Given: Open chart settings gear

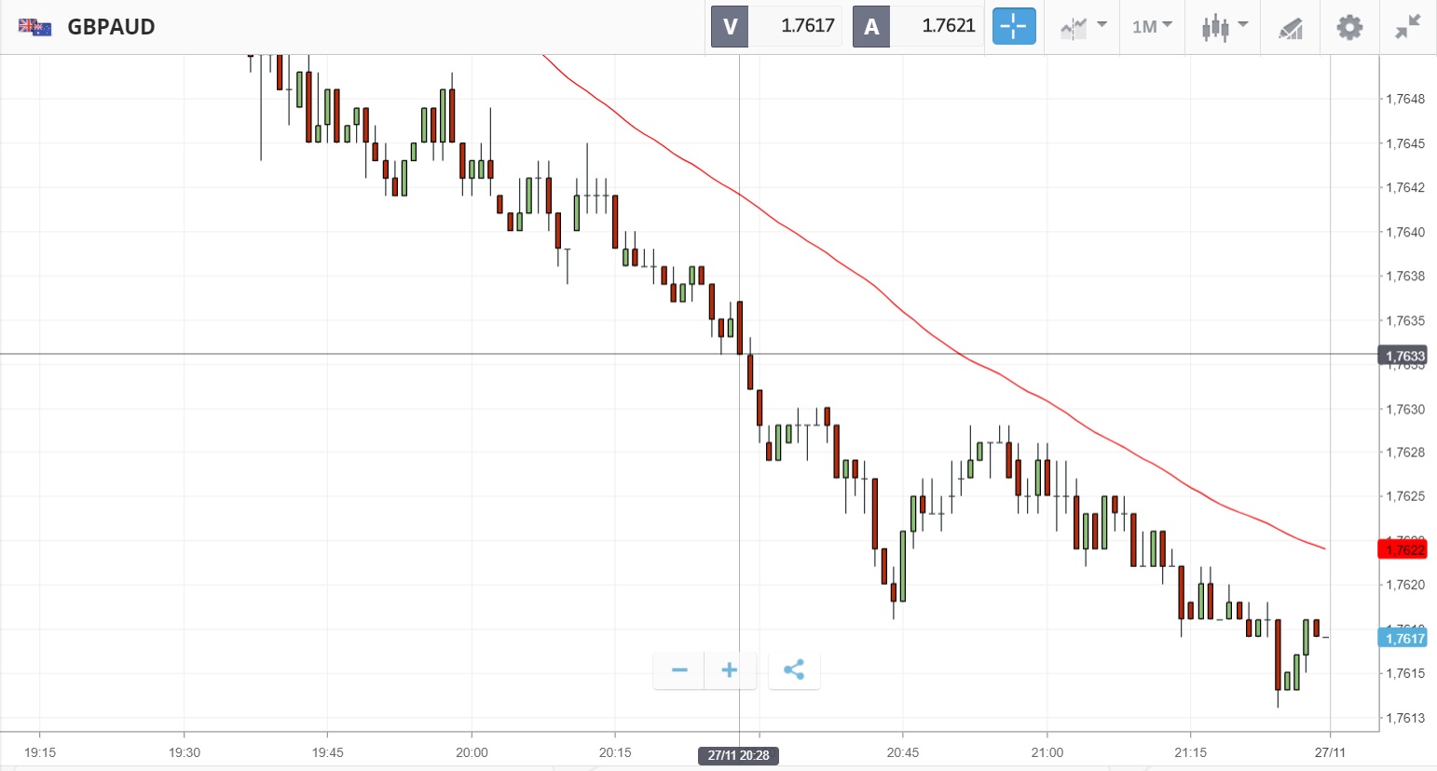Looking at the screenshot, I should pos(1348,27).
